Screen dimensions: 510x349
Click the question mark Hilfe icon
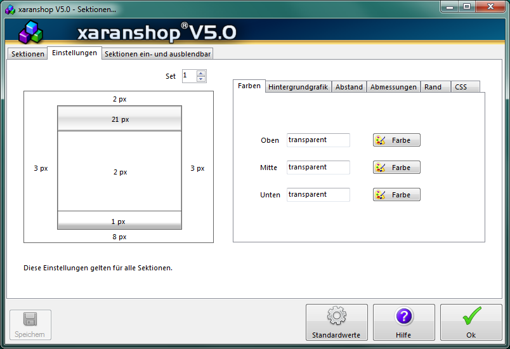[x=404, y=316]
